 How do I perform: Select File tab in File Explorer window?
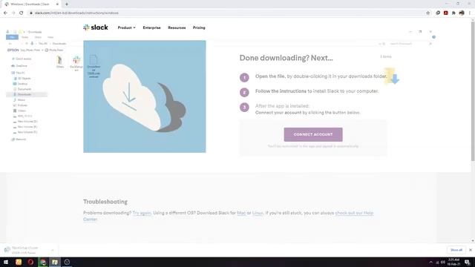[x=12, y=37]
